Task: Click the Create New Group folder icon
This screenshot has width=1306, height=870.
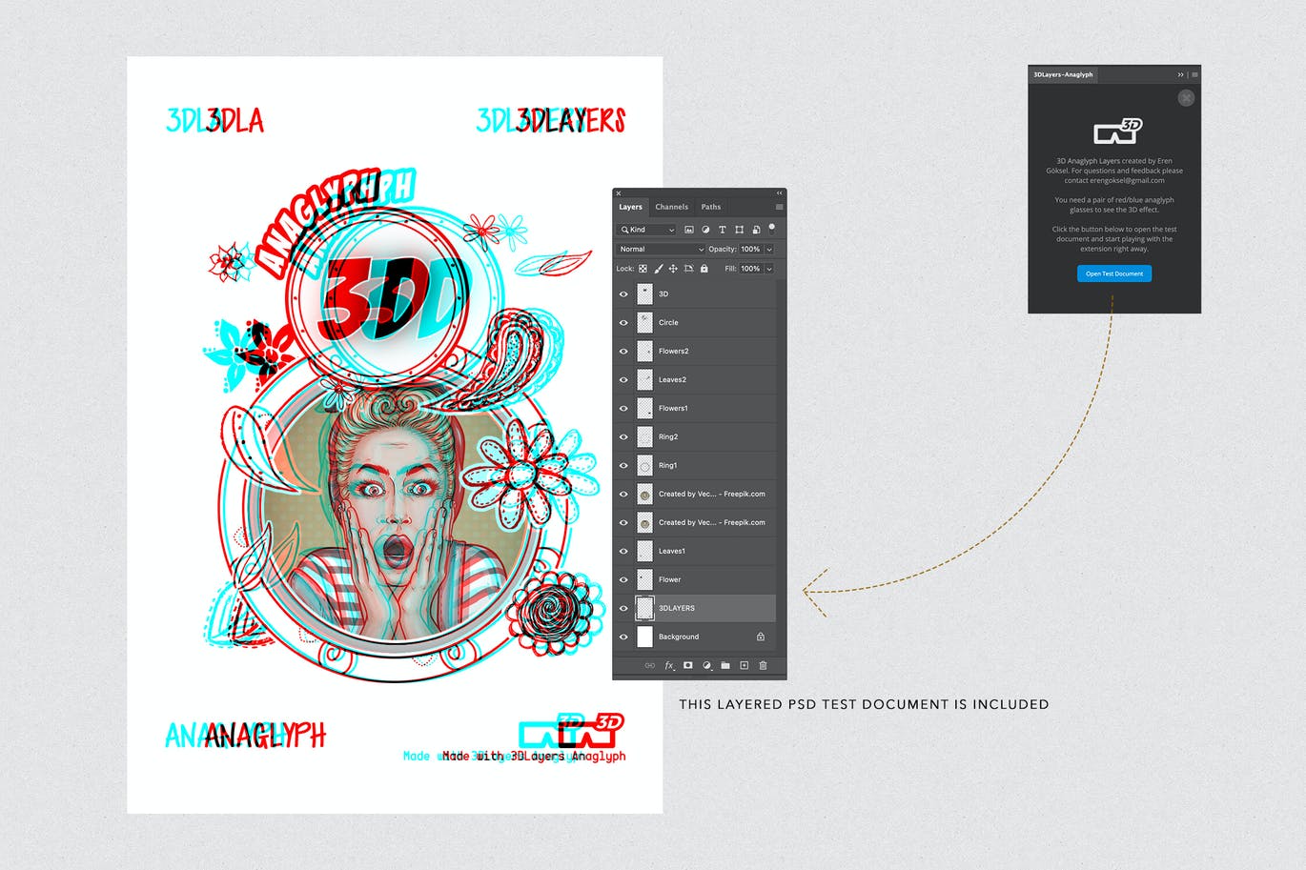Action: tap(725, 665)
